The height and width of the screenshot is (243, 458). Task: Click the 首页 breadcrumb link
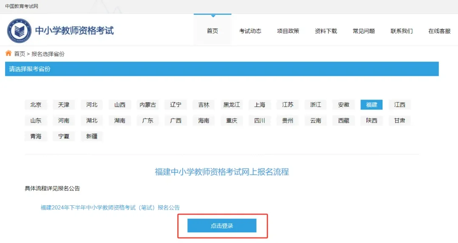[20, 54]
